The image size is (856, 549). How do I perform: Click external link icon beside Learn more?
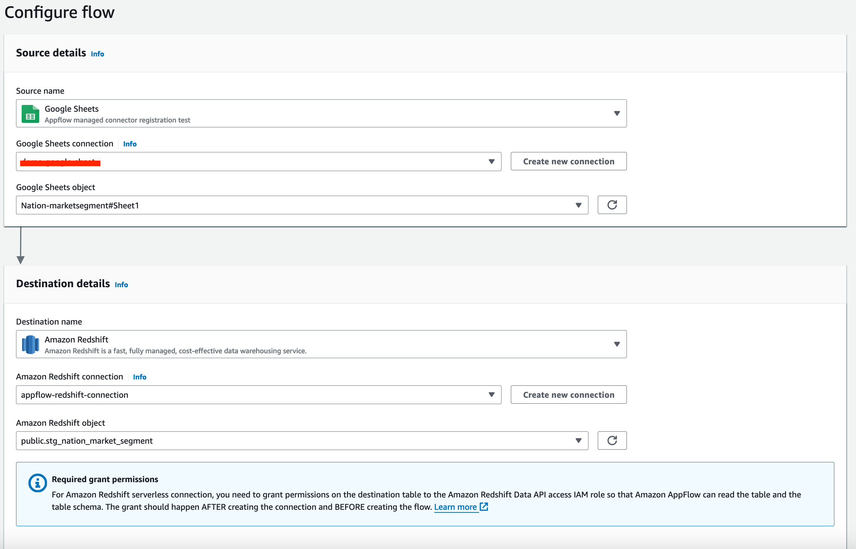point(484,507)
